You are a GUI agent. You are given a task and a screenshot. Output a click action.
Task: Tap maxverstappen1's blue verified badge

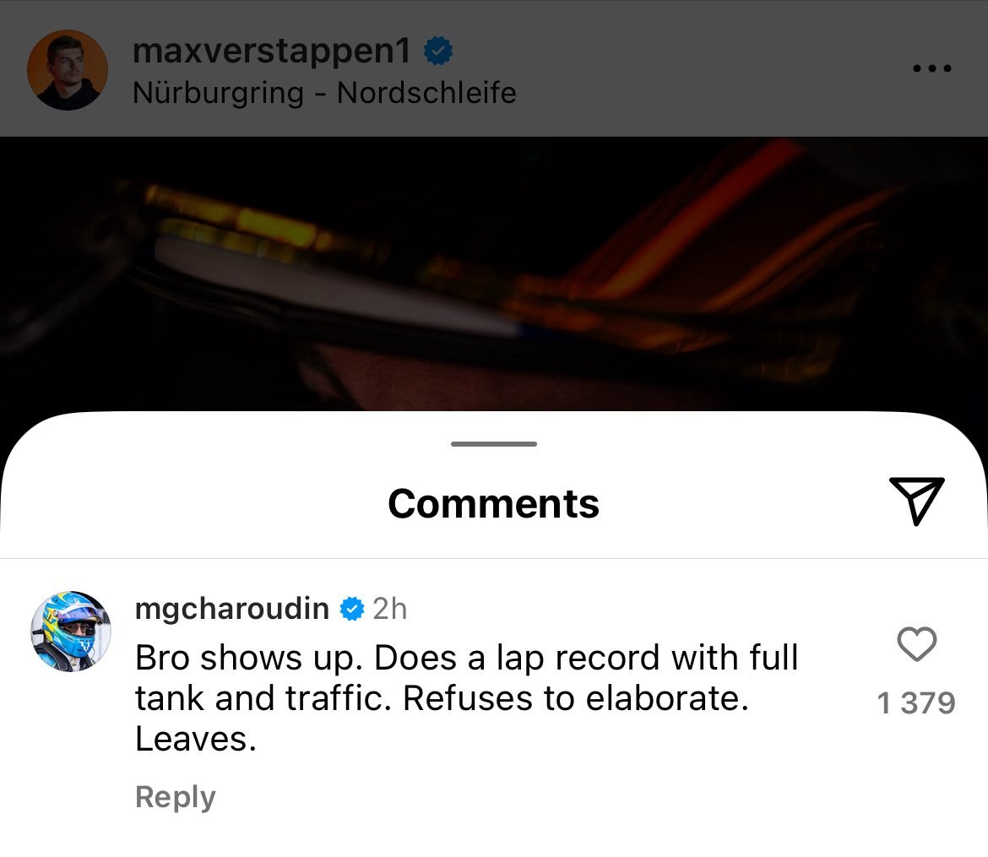pyautogui.click(x=438, y=51)
